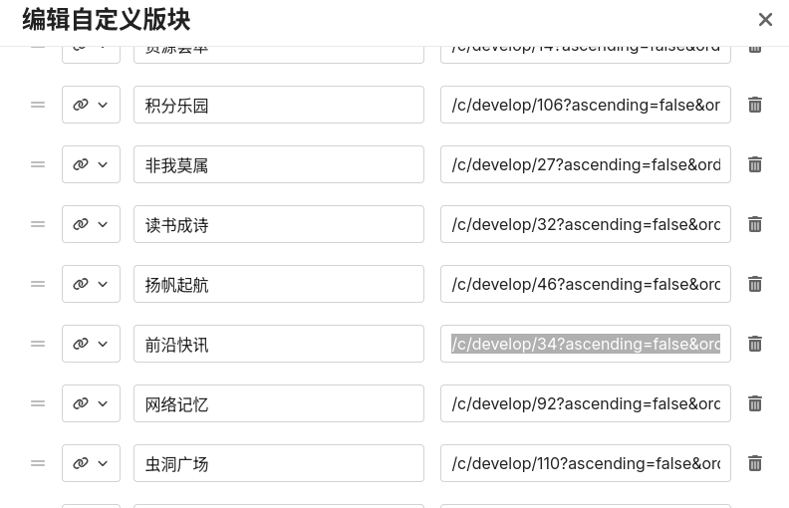Click the /c/develop/92 link field
The width and height of the screenshot is (789, 508).
point(586,403)
